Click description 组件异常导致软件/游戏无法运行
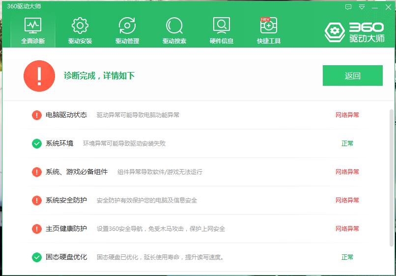This screenshot has width=396, height=276. (x=160, y=172)
